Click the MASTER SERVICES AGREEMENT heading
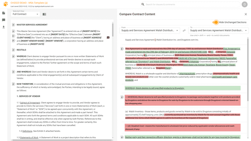 [32, 25]
